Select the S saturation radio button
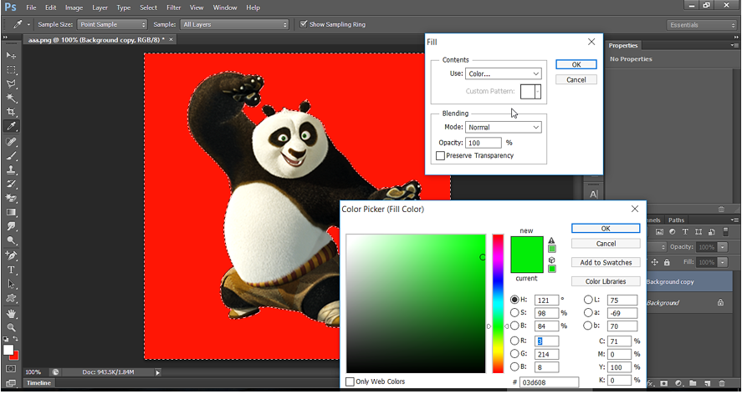The width and height of the screenshot is (742, 394). [514, 312]
